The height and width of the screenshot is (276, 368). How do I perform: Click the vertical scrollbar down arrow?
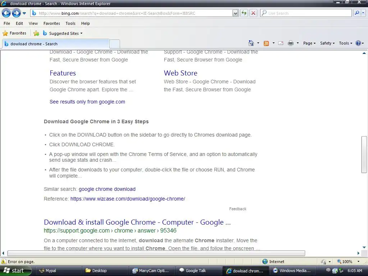click(364, 247)
